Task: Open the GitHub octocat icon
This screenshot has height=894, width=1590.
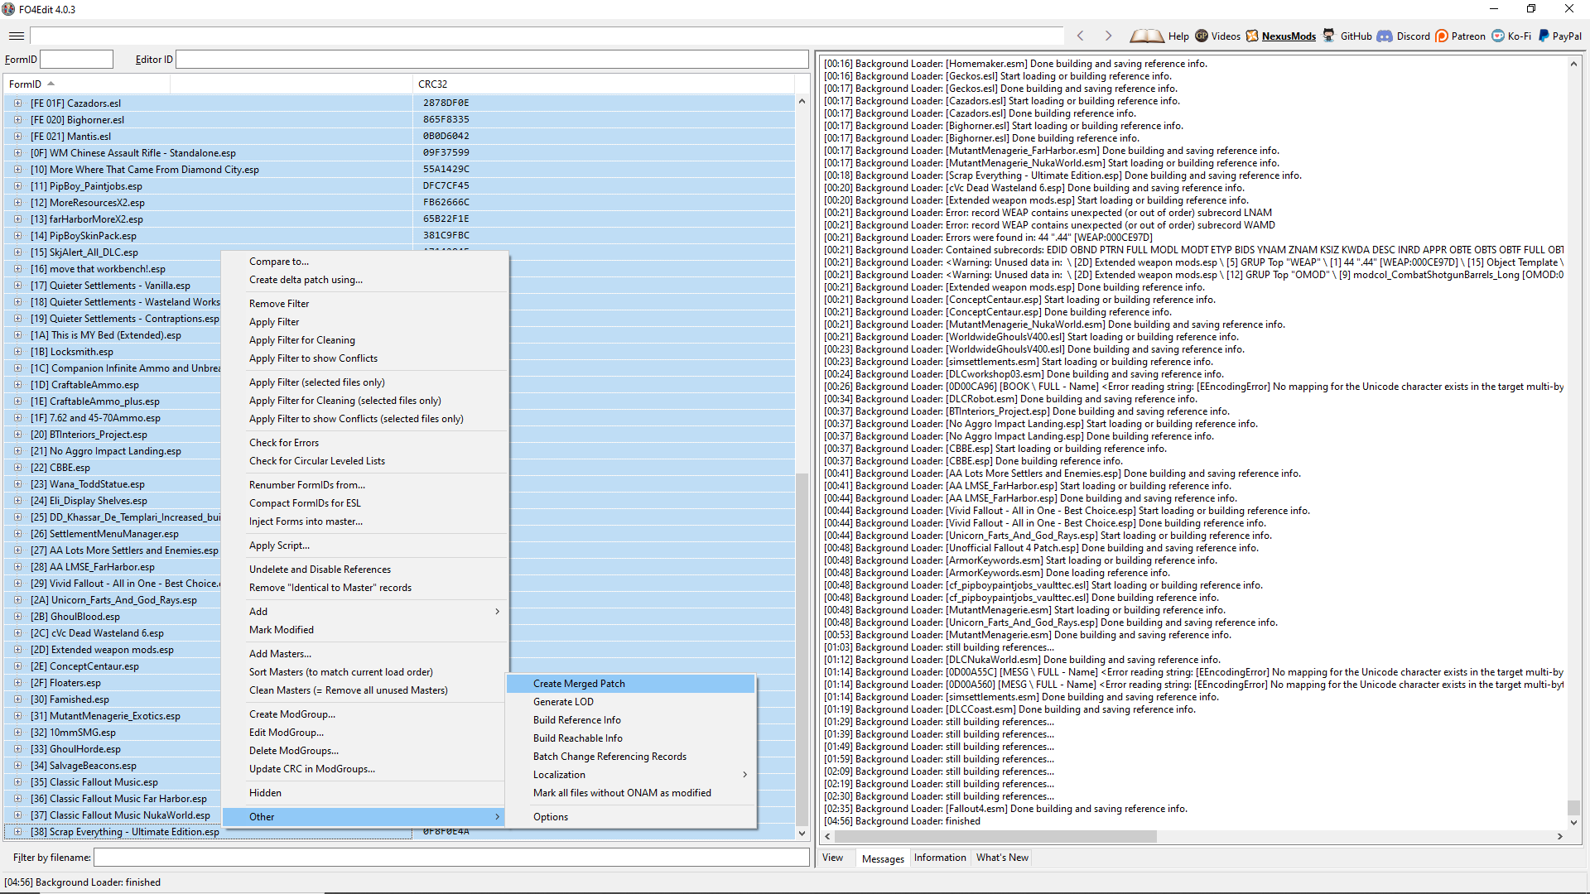Action: point(1328,36)
